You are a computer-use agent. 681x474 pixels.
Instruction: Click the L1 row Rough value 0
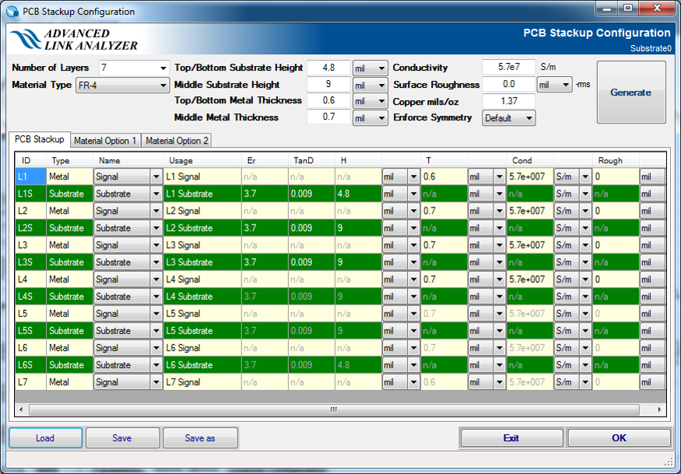(616, 176)
